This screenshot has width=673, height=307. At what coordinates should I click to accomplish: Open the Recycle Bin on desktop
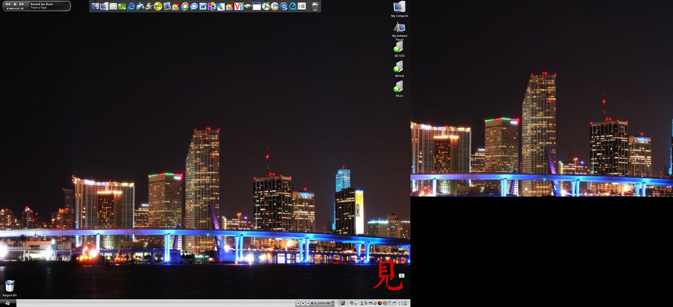click(9, 286)
